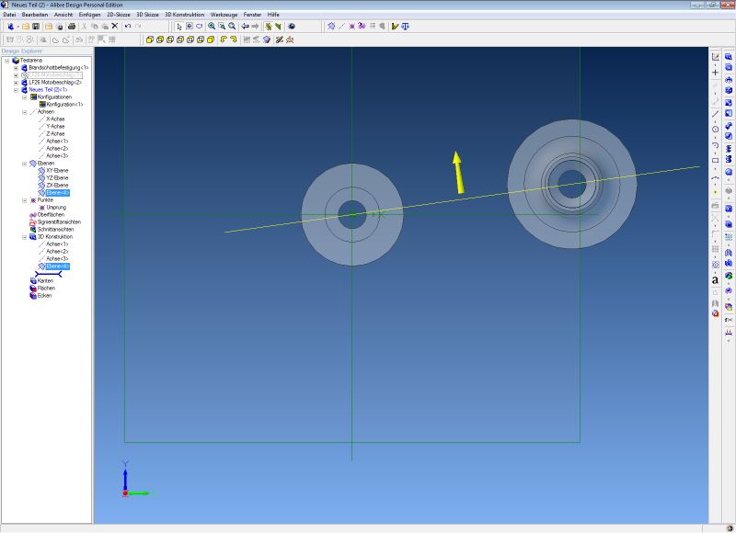This screenshot has height=533, width=736.
Task: Select Ecken in the tree
Action: 44,296
